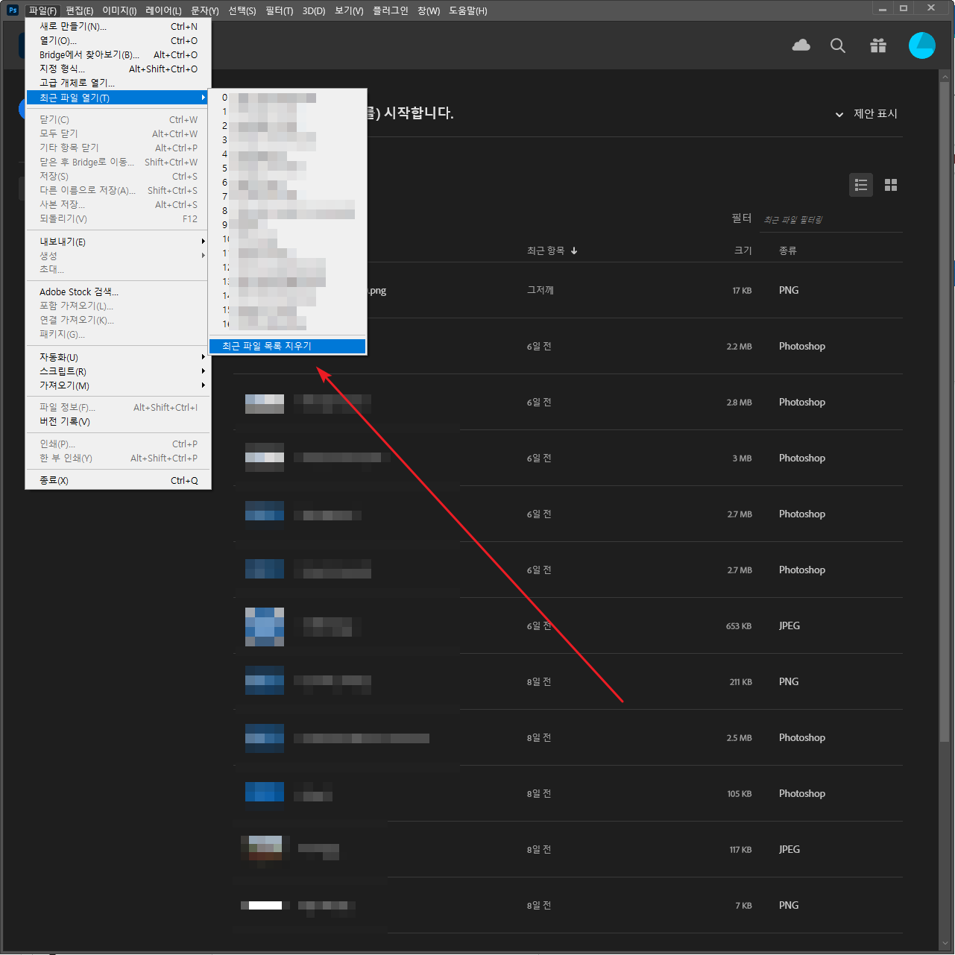The image size is (955, 955).
Task: Open the 3 MB Photoshop file thumbnail
Action: (x=265, y=458)
